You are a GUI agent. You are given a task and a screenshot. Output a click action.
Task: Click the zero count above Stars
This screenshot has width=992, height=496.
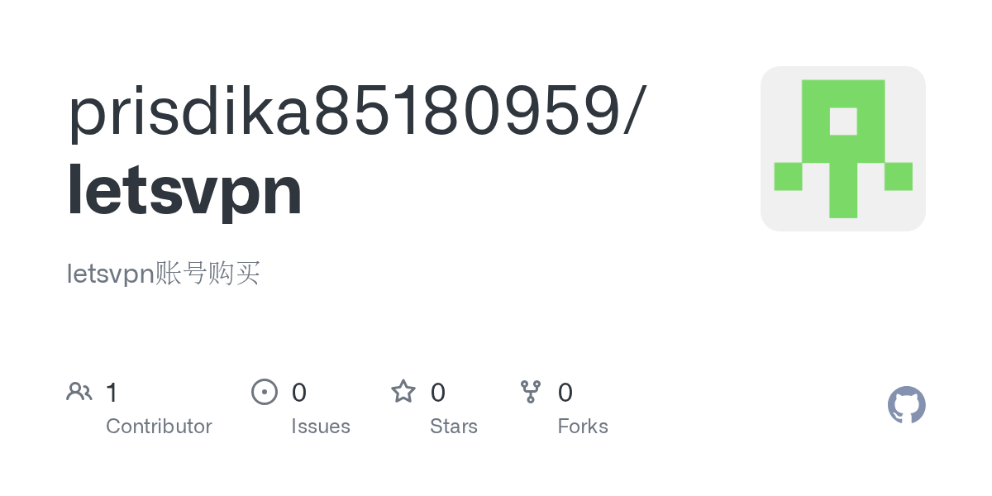click(438, 393)
